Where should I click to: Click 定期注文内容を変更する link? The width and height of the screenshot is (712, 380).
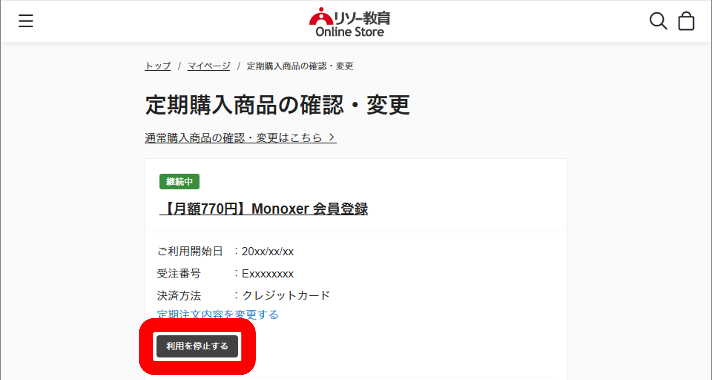point(218,314)
